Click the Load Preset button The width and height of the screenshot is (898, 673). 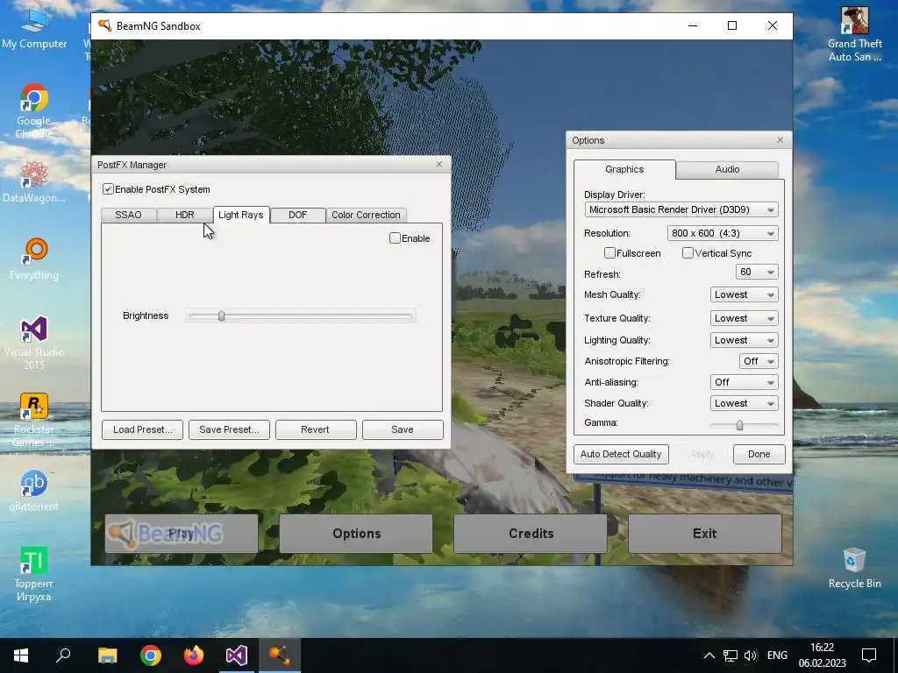143,429
